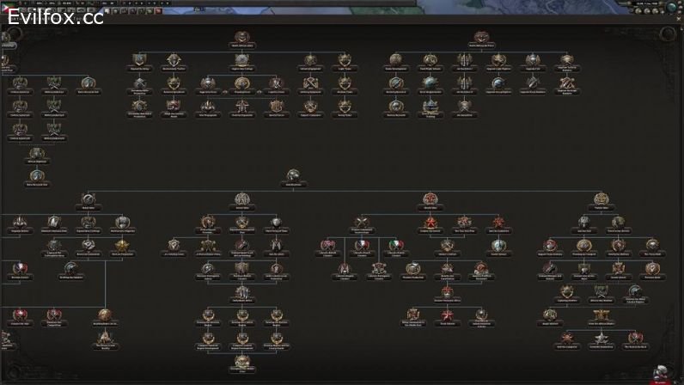Choose the French flag focus icon
The width and height of the screenshot is (684, 385).
tap(363, 246)
